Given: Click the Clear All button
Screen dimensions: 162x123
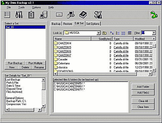Looking at the screenshot, I should coord(143,101).
